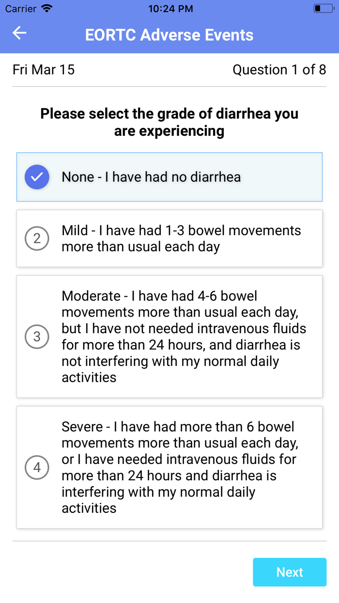Tap the Wi-Fi signal icon
339x603 pixels.
coord(47,9)
